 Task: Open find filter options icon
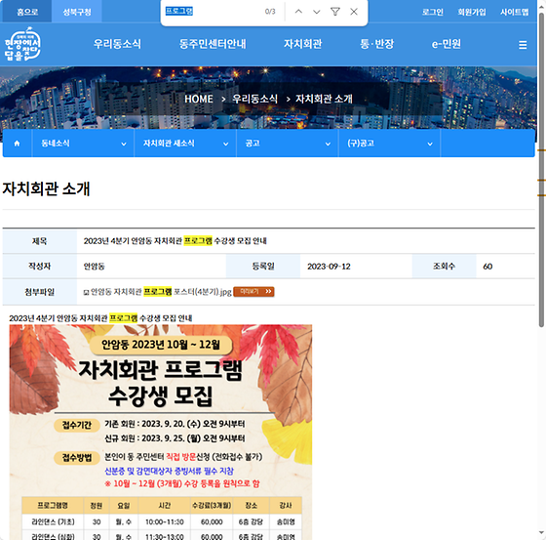click(x=335, y=12)
